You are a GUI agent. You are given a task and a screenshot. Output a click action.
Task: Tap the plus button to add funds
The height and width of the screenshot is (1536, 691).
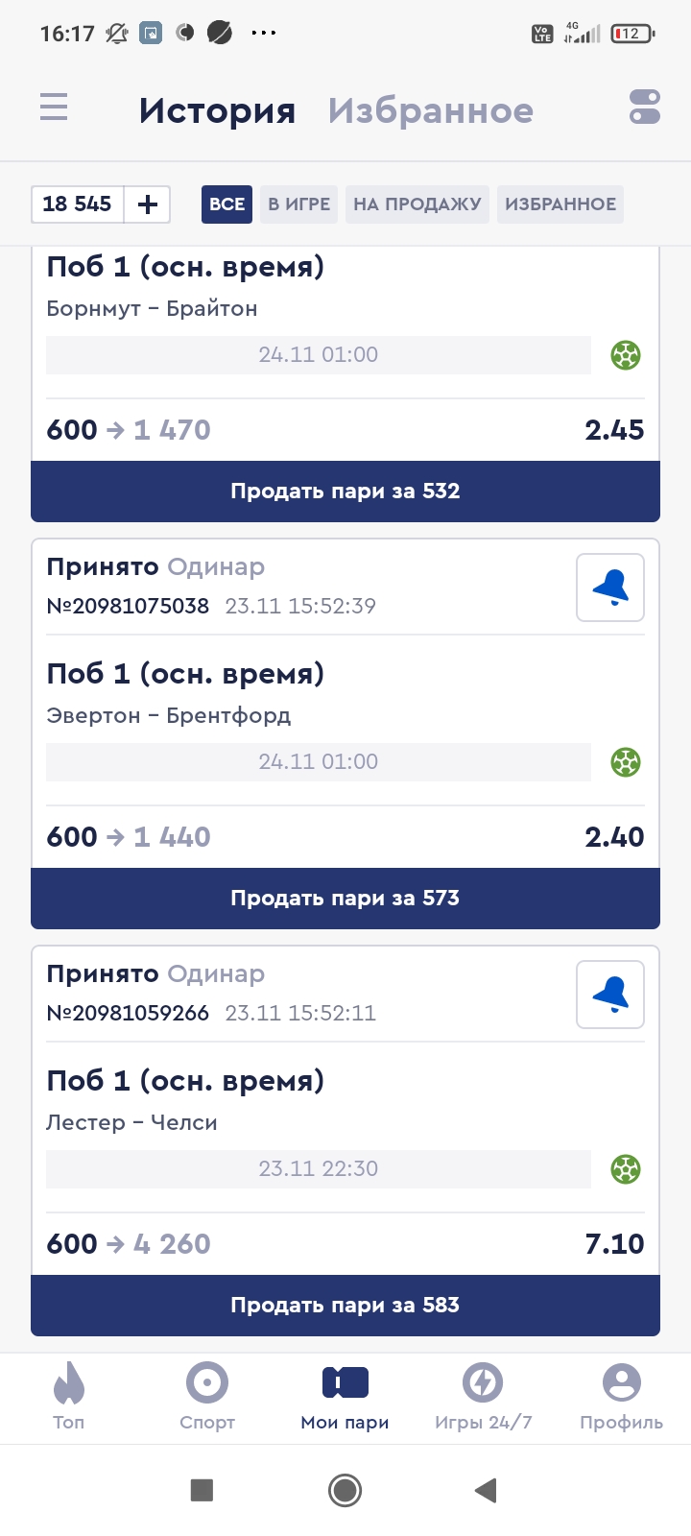[x=148, y=204]
